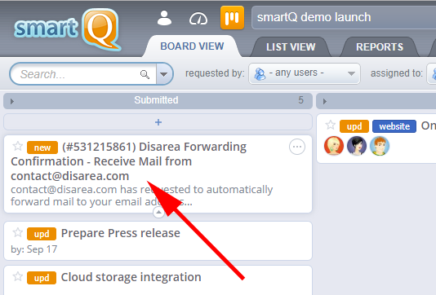The image size is (436, 295).
Task: Open the Disarea ticket ellipsis menu
Action: [x=297, y=147]
